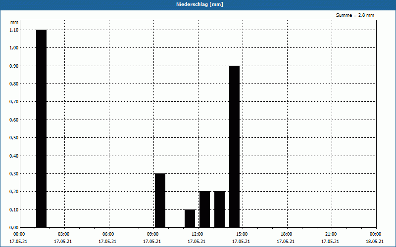
Task: Click the 00:00 label above 17.05.21
Action: tap(19, 234)
